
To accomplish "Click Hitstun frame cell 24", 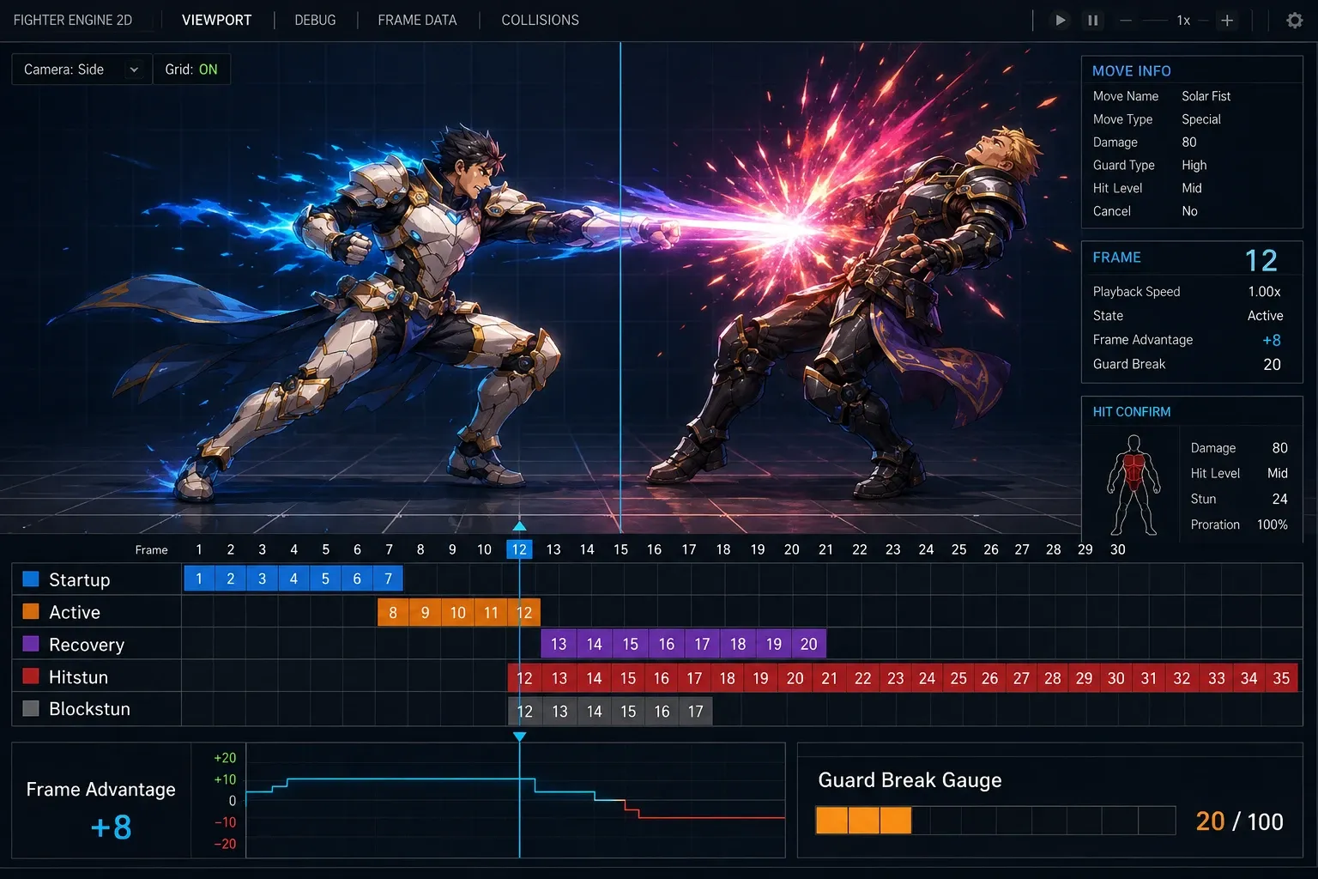I will (x=927, y=678).
